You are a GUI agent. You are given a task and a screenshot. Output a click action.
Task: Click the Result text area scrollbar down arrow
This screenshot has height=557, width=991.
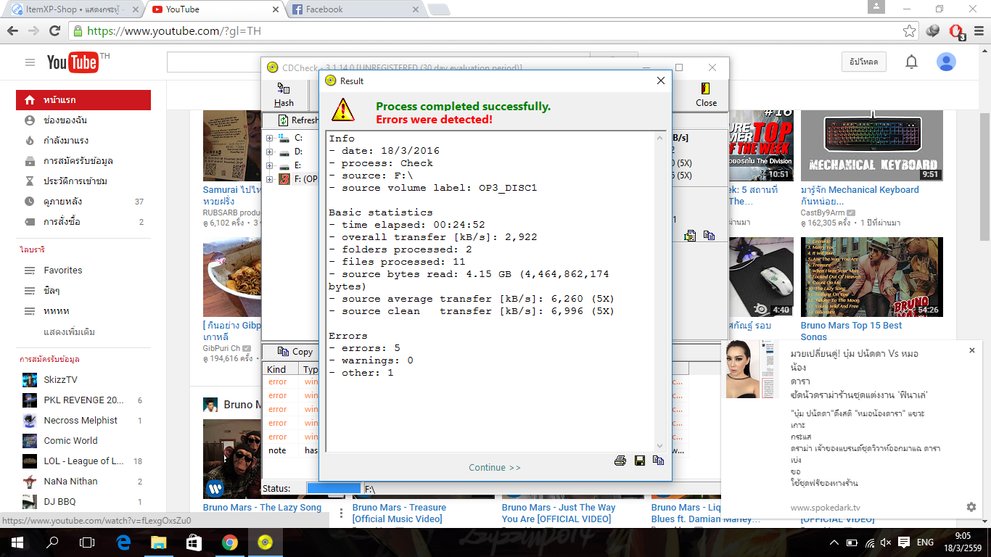(660, 446)
